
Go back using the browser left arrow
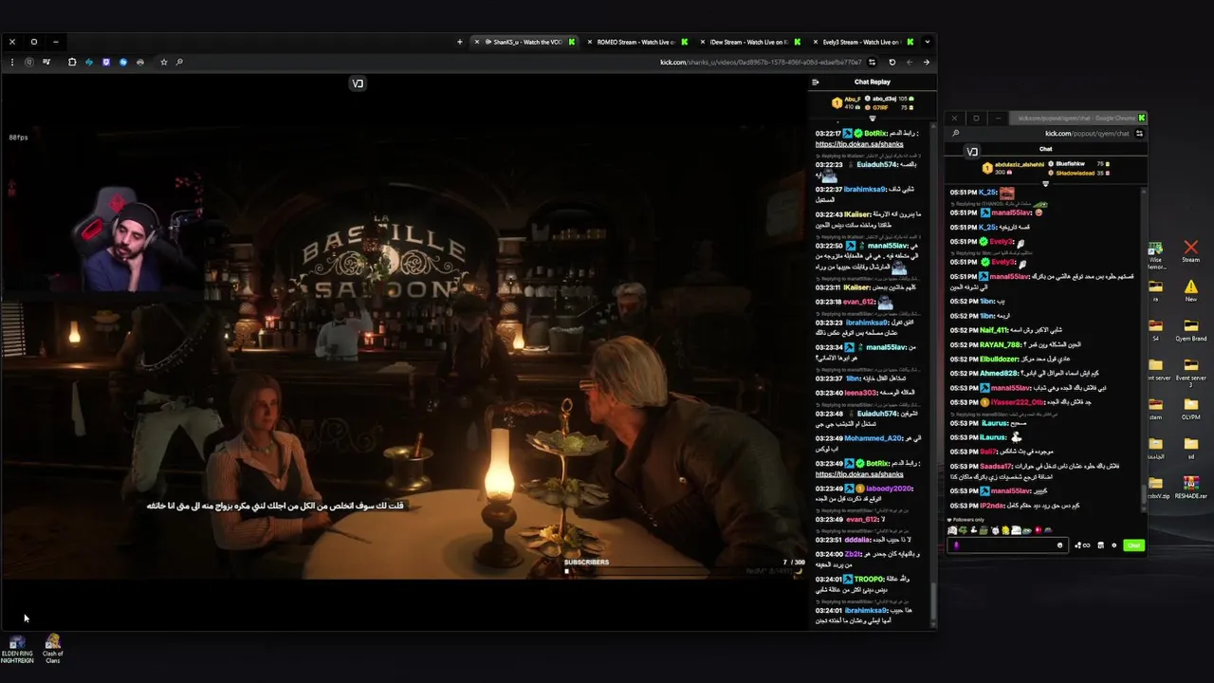point(910,63)
